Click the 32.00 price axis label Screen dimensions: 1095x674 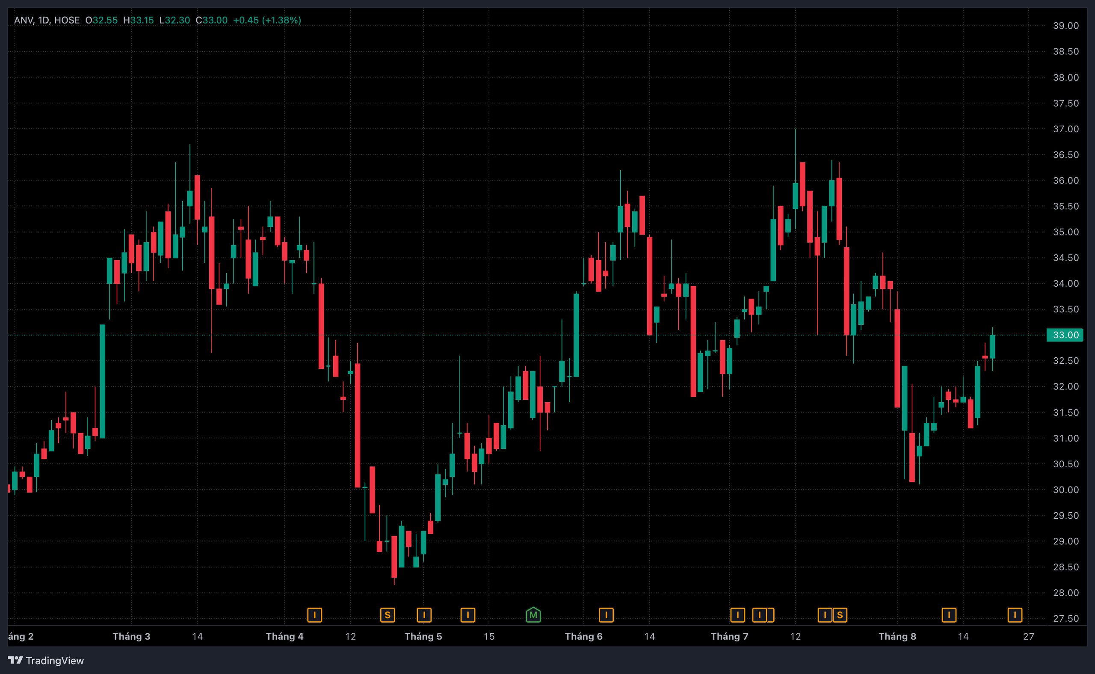click(1066, 386)
